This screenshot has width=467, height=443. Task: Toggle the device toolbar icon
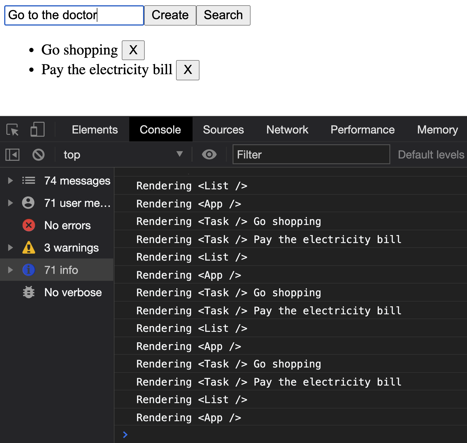click(x=37, y=129)
